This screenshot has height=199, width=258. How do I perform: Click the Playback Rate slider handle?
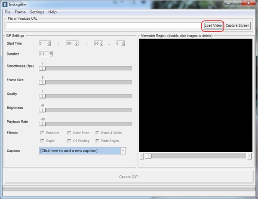click(x=42, y=124)
